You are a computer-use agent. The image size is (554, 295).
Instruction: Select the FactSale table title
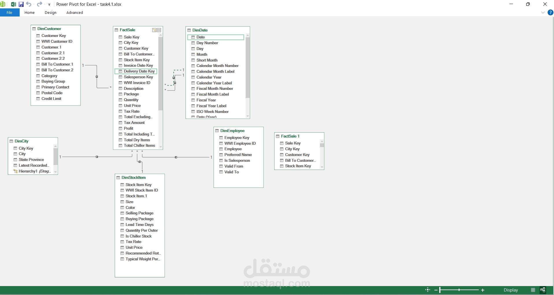[127, 30]
